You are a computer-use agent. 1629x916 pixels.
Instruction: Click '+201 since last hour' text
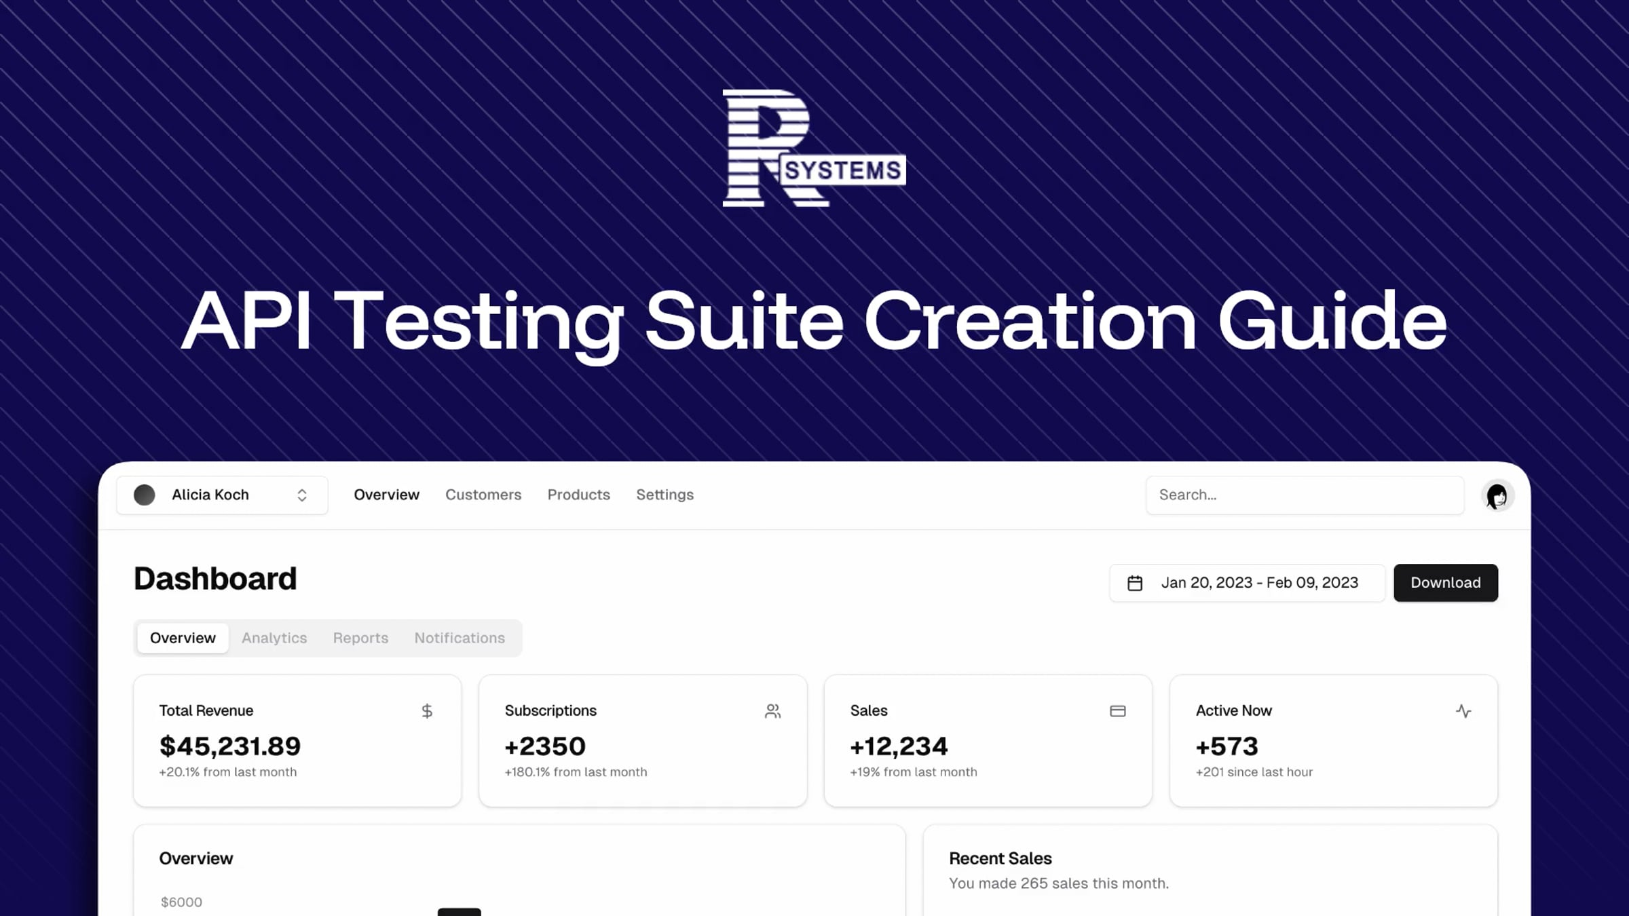(1254, 772)
